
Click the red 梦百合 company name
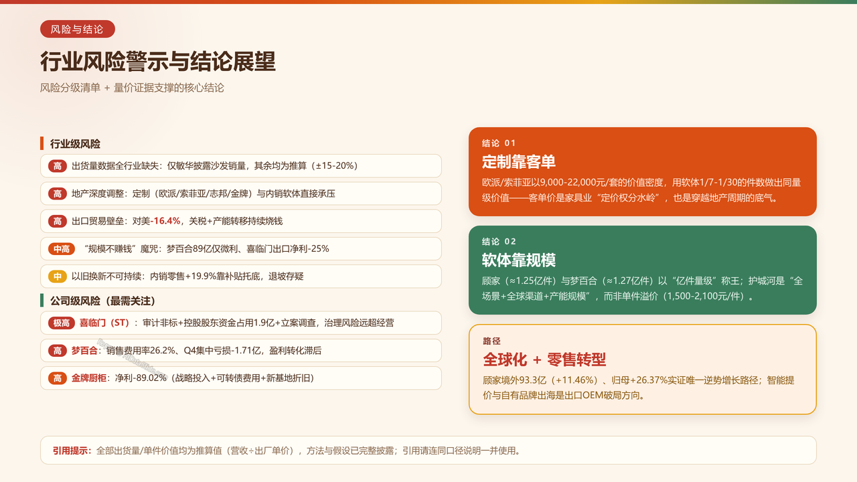coord(85,350)
